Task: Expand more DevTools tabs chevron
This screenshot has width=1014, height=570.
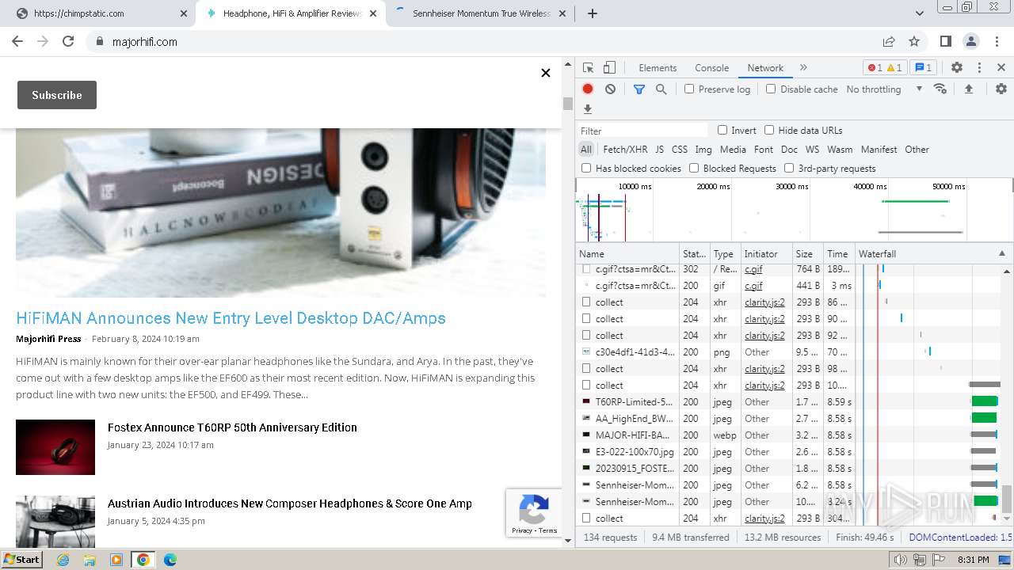Action: 803,68
